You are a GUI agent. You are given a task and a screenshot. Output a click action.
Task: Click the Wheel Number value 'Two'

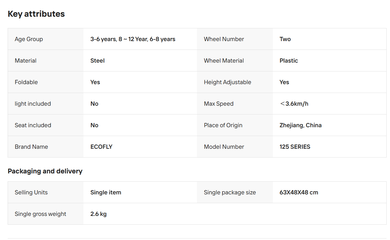[285, 39]
